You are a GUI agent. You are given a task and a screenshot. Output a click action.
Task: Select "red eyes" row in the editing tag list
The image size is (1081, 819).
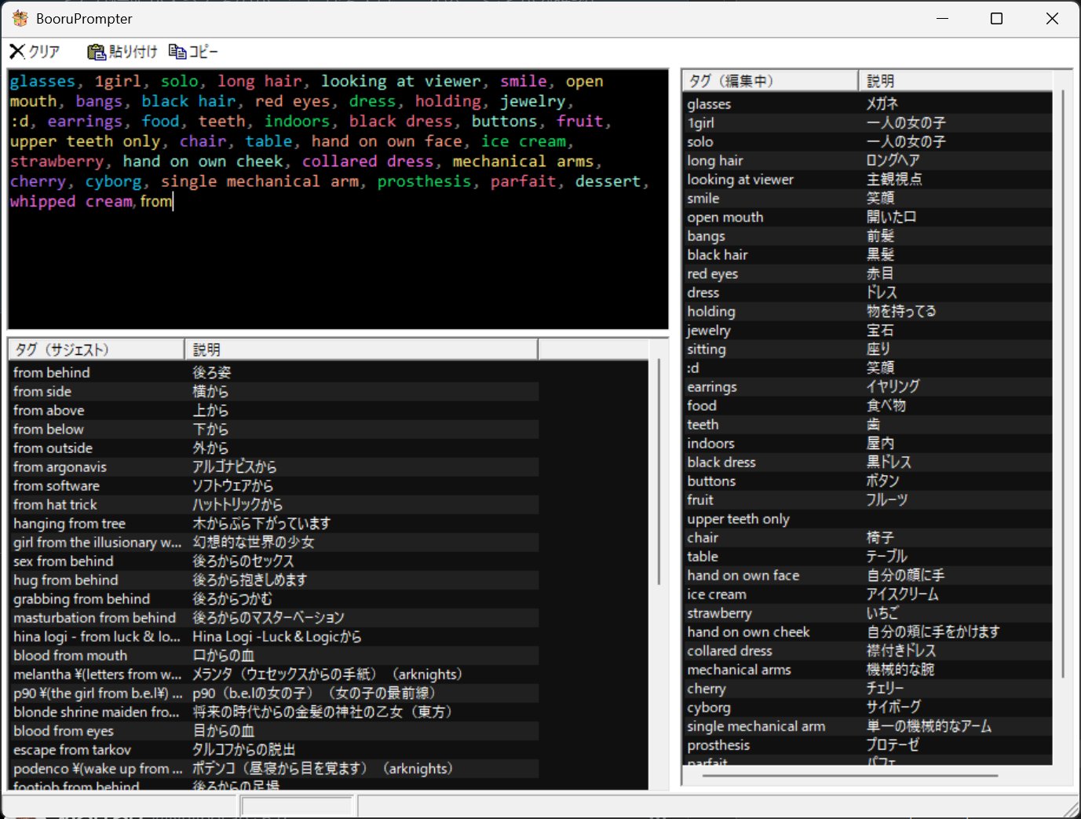point(867,273)
